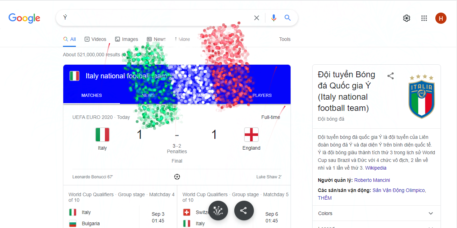Click the 'Penalties' text
Image resolution: width=457 pixels, height=228 pixels.
pos(177,151)
